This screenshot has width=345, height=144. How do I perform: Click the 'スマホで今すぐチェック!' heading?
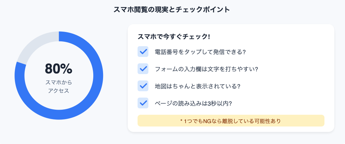(174, 36)
